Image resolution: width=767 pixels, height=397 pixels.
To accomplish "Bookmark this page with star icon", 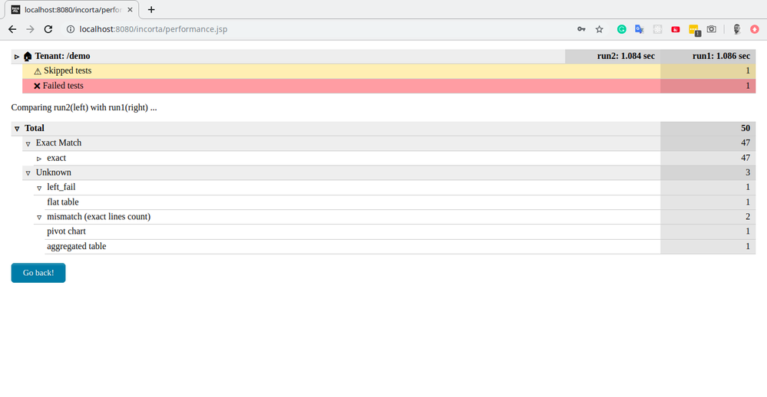I will click(x=600, y=29).
